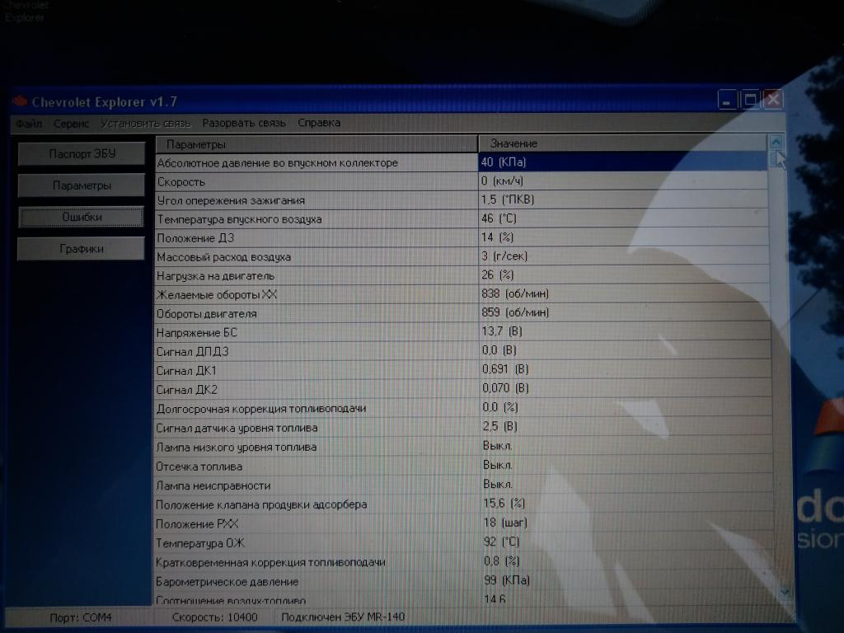Select the Напряжение БС row

pyautogui.click(x=316, y=333)
